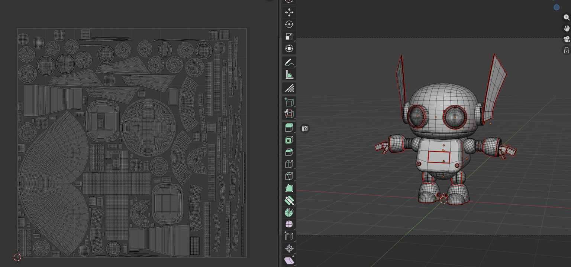Screen dimensions: 571x267
Task: Select the scissors-over-squares tool
Action: point(289,113)
